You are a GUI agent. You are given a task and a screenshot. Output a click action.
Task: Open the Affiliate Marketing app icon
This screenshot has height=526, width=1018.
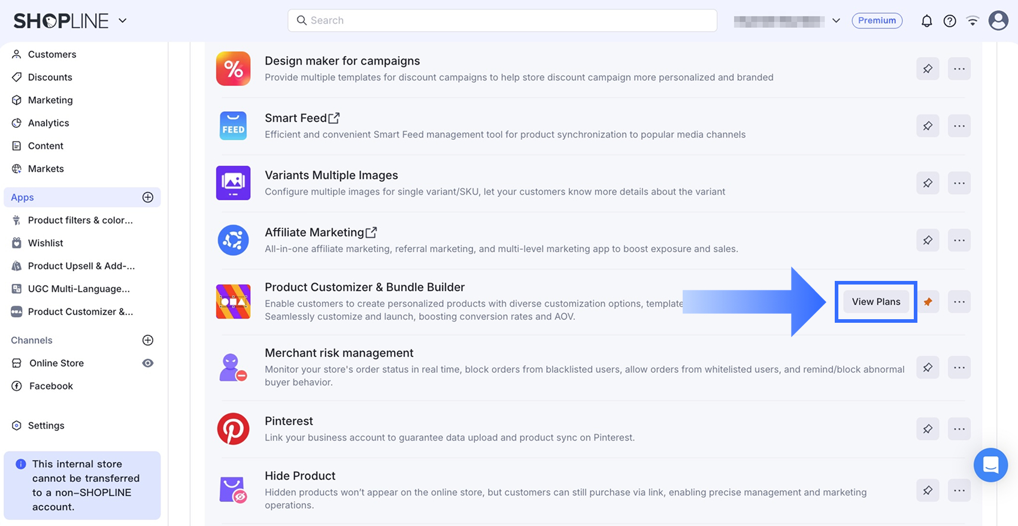(233, 240)
